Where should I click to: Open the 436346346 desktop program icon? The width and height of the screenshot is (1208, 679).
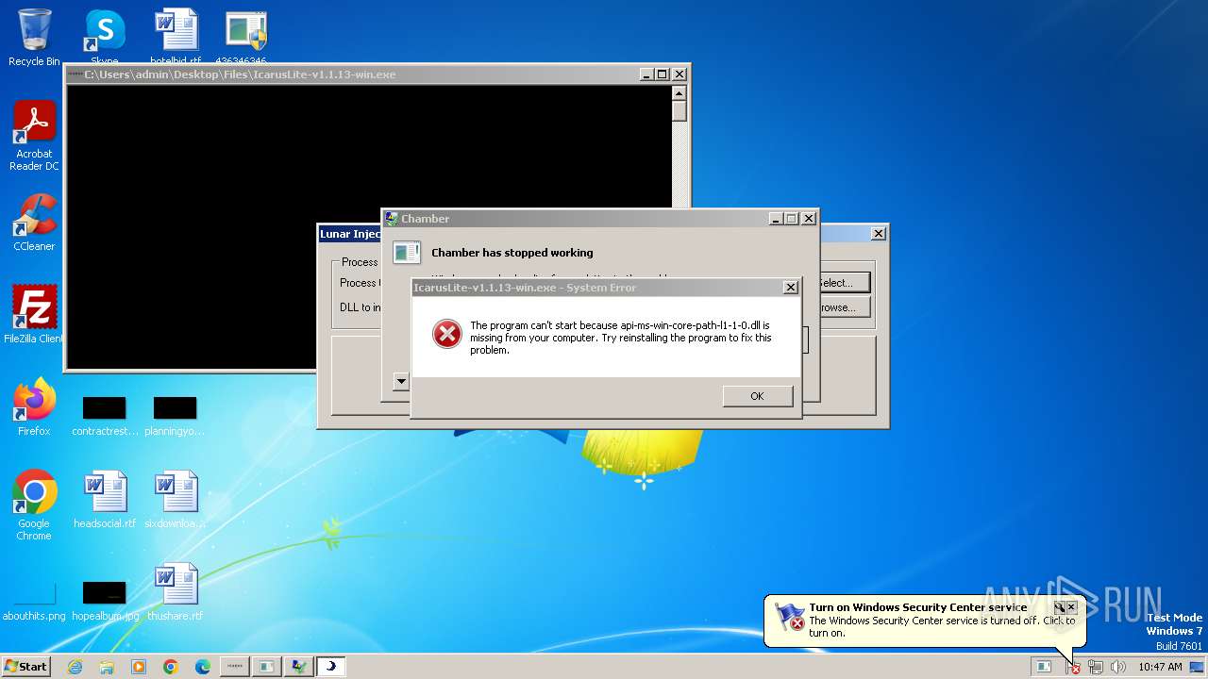tap(245, 38)
